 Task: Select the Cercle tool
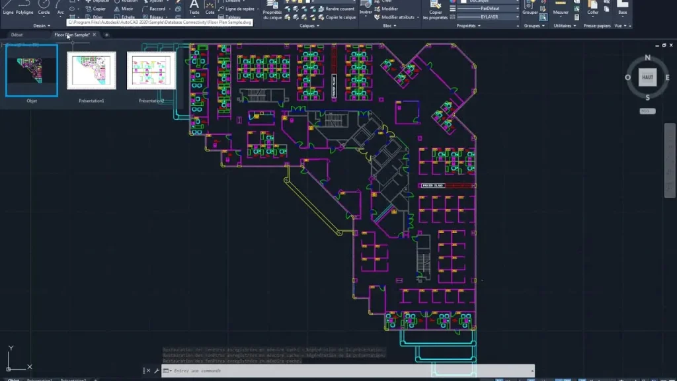(44, 8)
